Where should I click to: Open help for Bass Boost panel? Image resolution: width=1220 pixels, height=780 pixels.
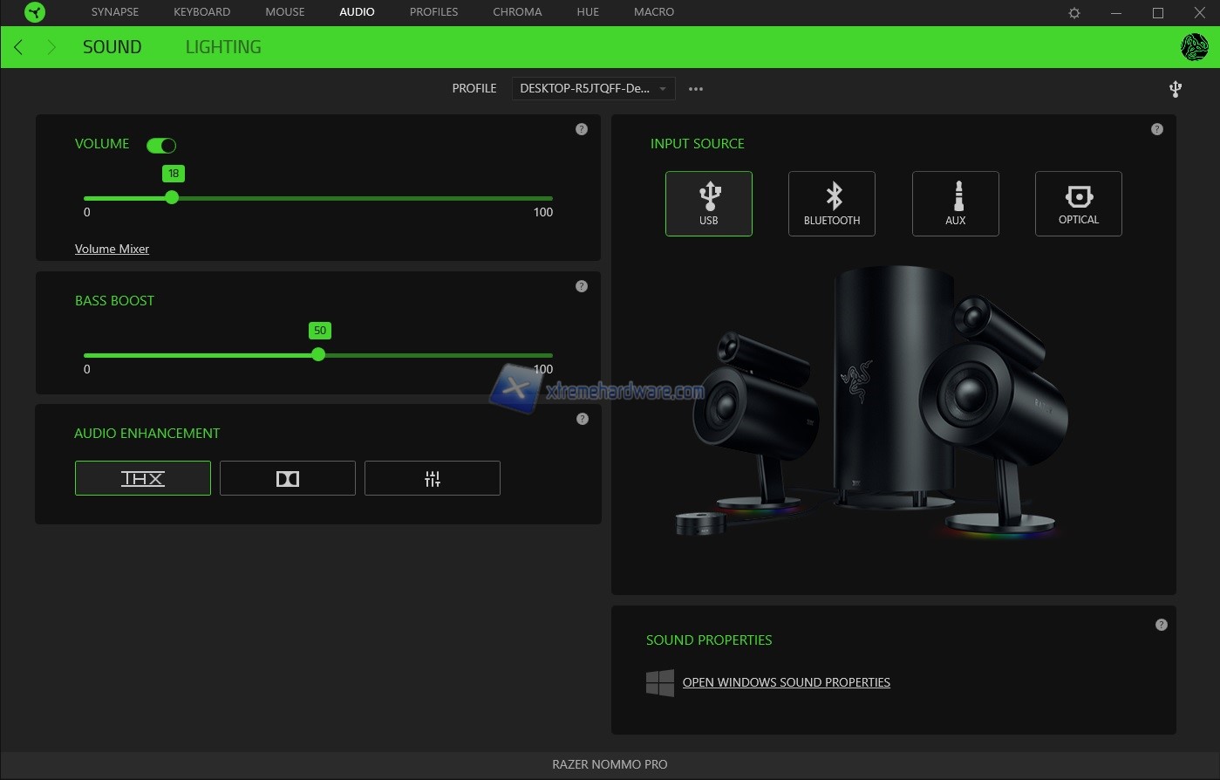click(x=582, y=286)
